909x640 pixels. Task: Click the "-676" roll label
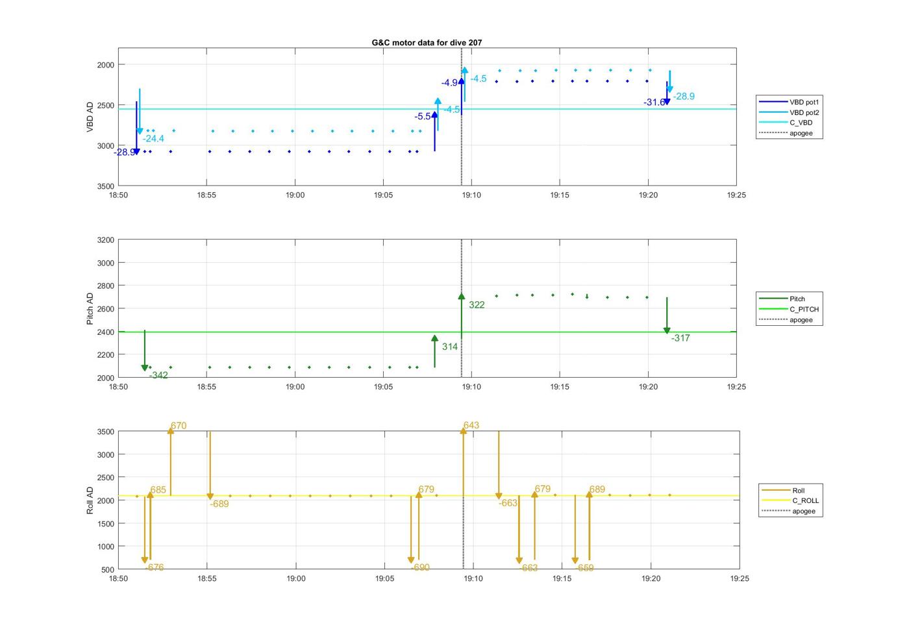[155, 568]
